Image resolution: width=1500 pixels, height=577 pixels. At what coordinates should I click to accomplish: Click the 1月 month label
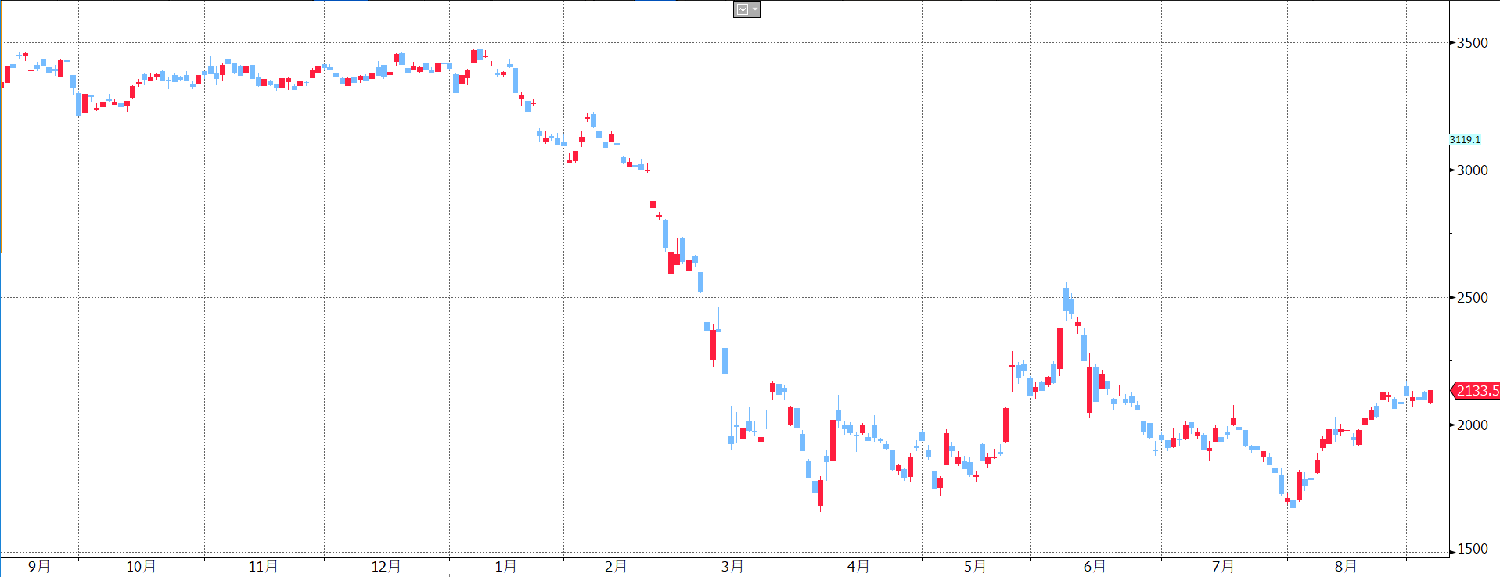pos(505,566)
